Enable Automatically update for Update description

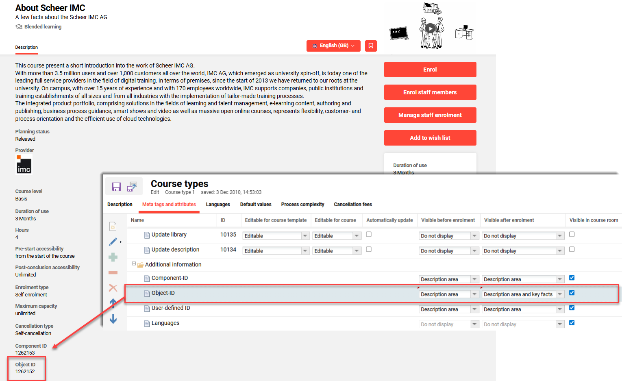pos(369,249)
